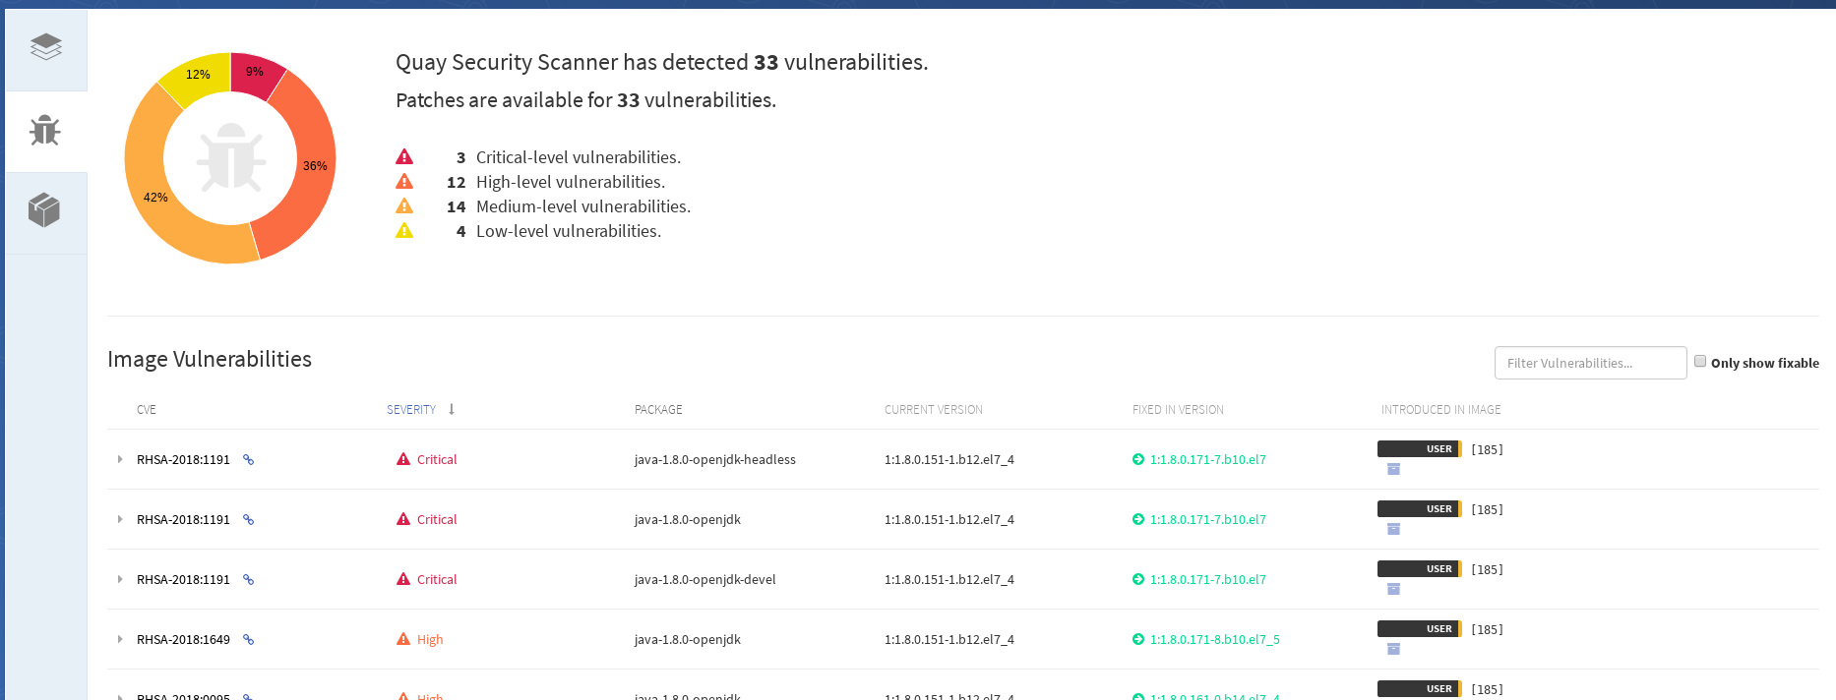This screenshot has width=1836, height=700.
Task: Sort table by Severity column header
Action: 411,410
